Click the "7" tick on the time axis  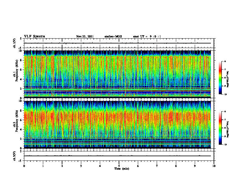[x=157, y=166]
